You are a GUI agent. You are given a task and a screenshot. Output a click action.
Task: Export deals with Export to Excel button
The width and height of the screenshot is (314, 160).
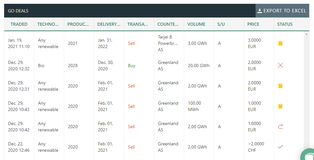(282, 11)
